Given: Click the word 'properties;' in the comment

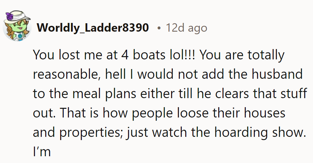Looking at the screenshot, I should [91, 133].
